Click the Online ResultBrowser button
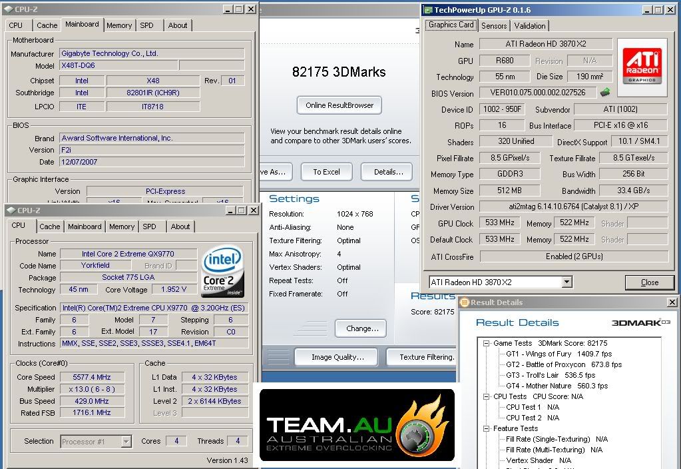 tap(339, 105)
